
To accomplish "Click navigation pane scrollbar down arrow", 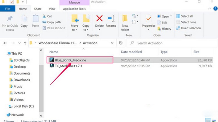I will 41,116.
